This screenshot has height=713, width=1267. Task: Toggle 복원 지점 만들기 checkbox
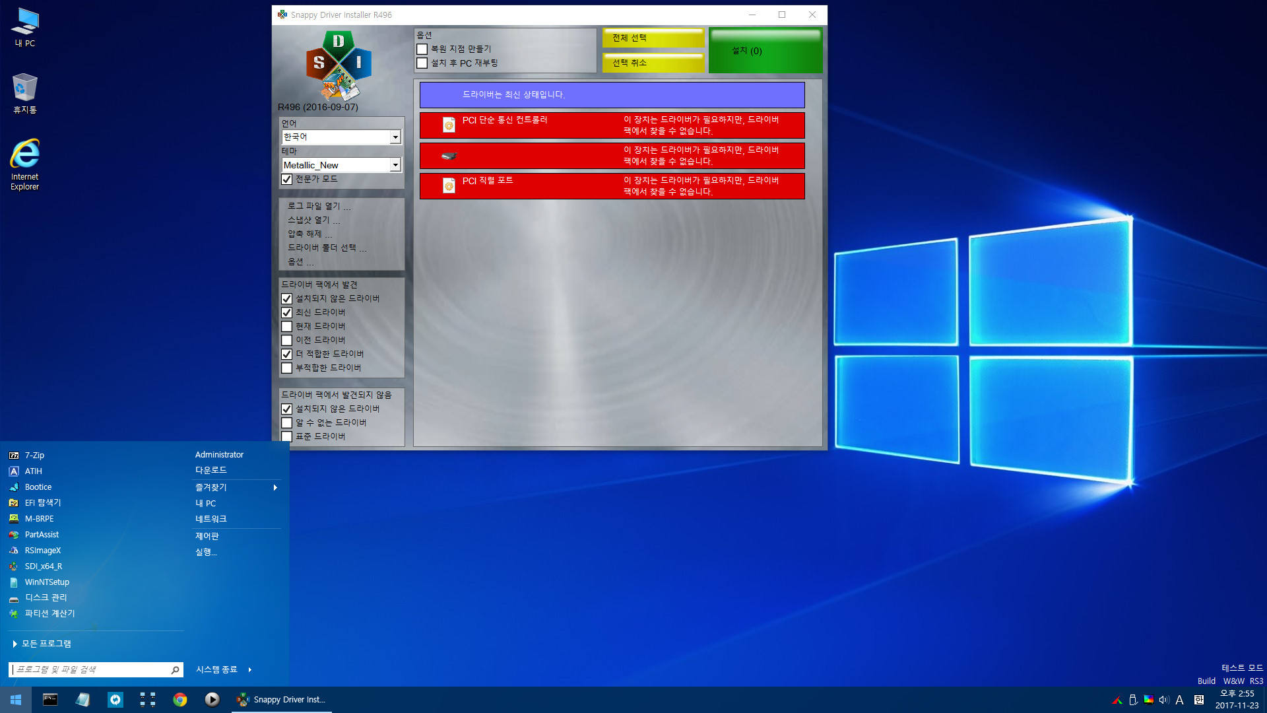point(422,50)
